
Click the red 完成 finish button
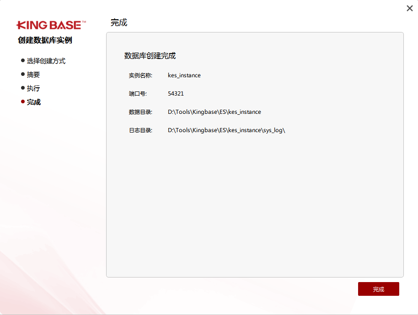(378, 289)
